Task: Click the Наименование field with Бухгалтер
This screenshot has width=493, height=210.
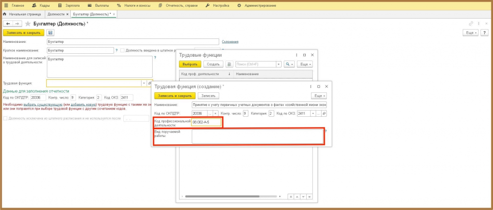Action: 132,42
